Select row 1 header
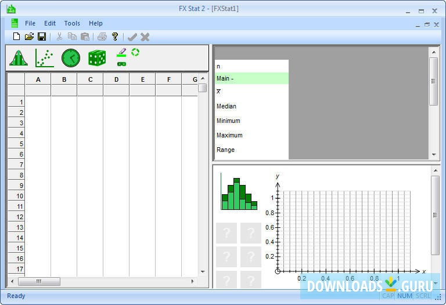 point(16,102)
